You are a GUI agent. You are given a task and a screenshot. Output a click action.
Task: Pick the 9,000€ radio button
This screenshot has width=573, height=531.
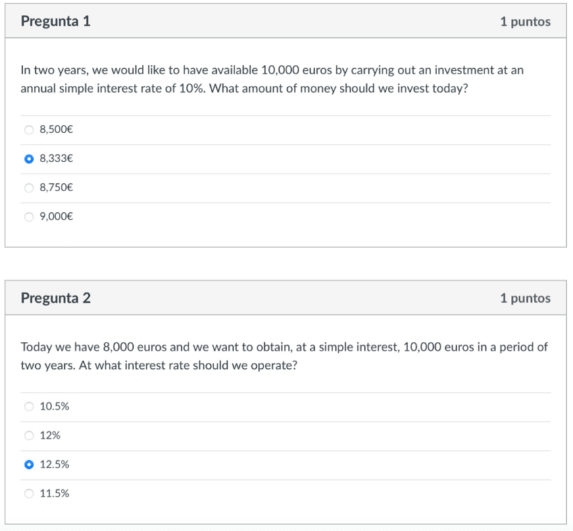pos(28,217)
